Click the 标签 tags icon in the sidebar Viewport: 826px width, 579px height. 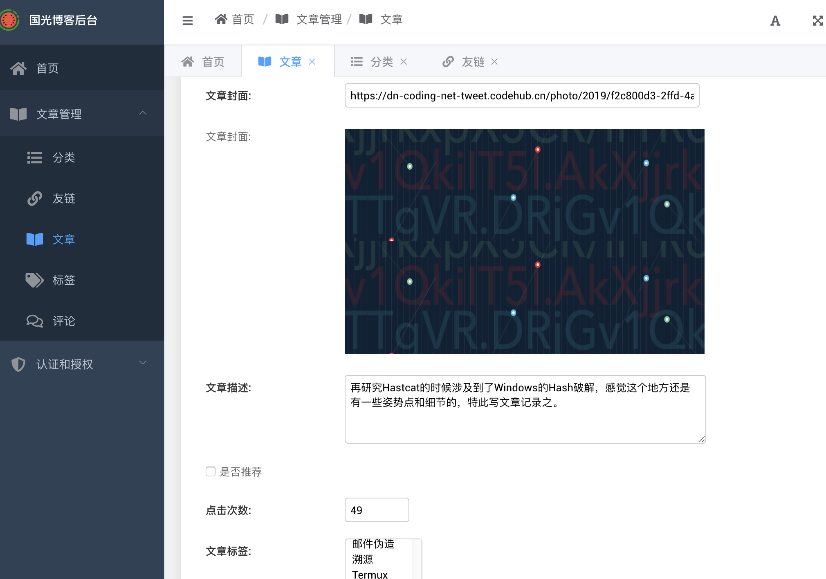click(x=34, y=280)
